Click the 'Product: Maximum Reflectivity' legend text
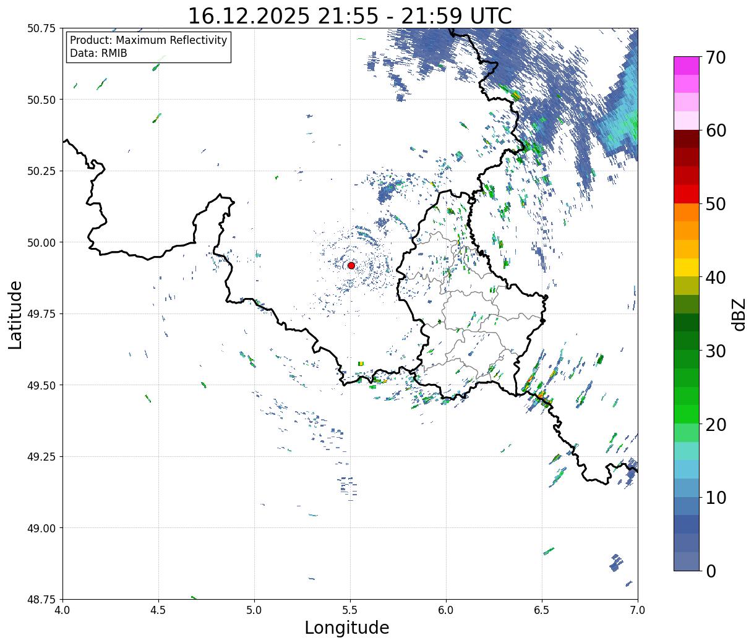Screen dimensions: 754x643 [x=148, y=40]
